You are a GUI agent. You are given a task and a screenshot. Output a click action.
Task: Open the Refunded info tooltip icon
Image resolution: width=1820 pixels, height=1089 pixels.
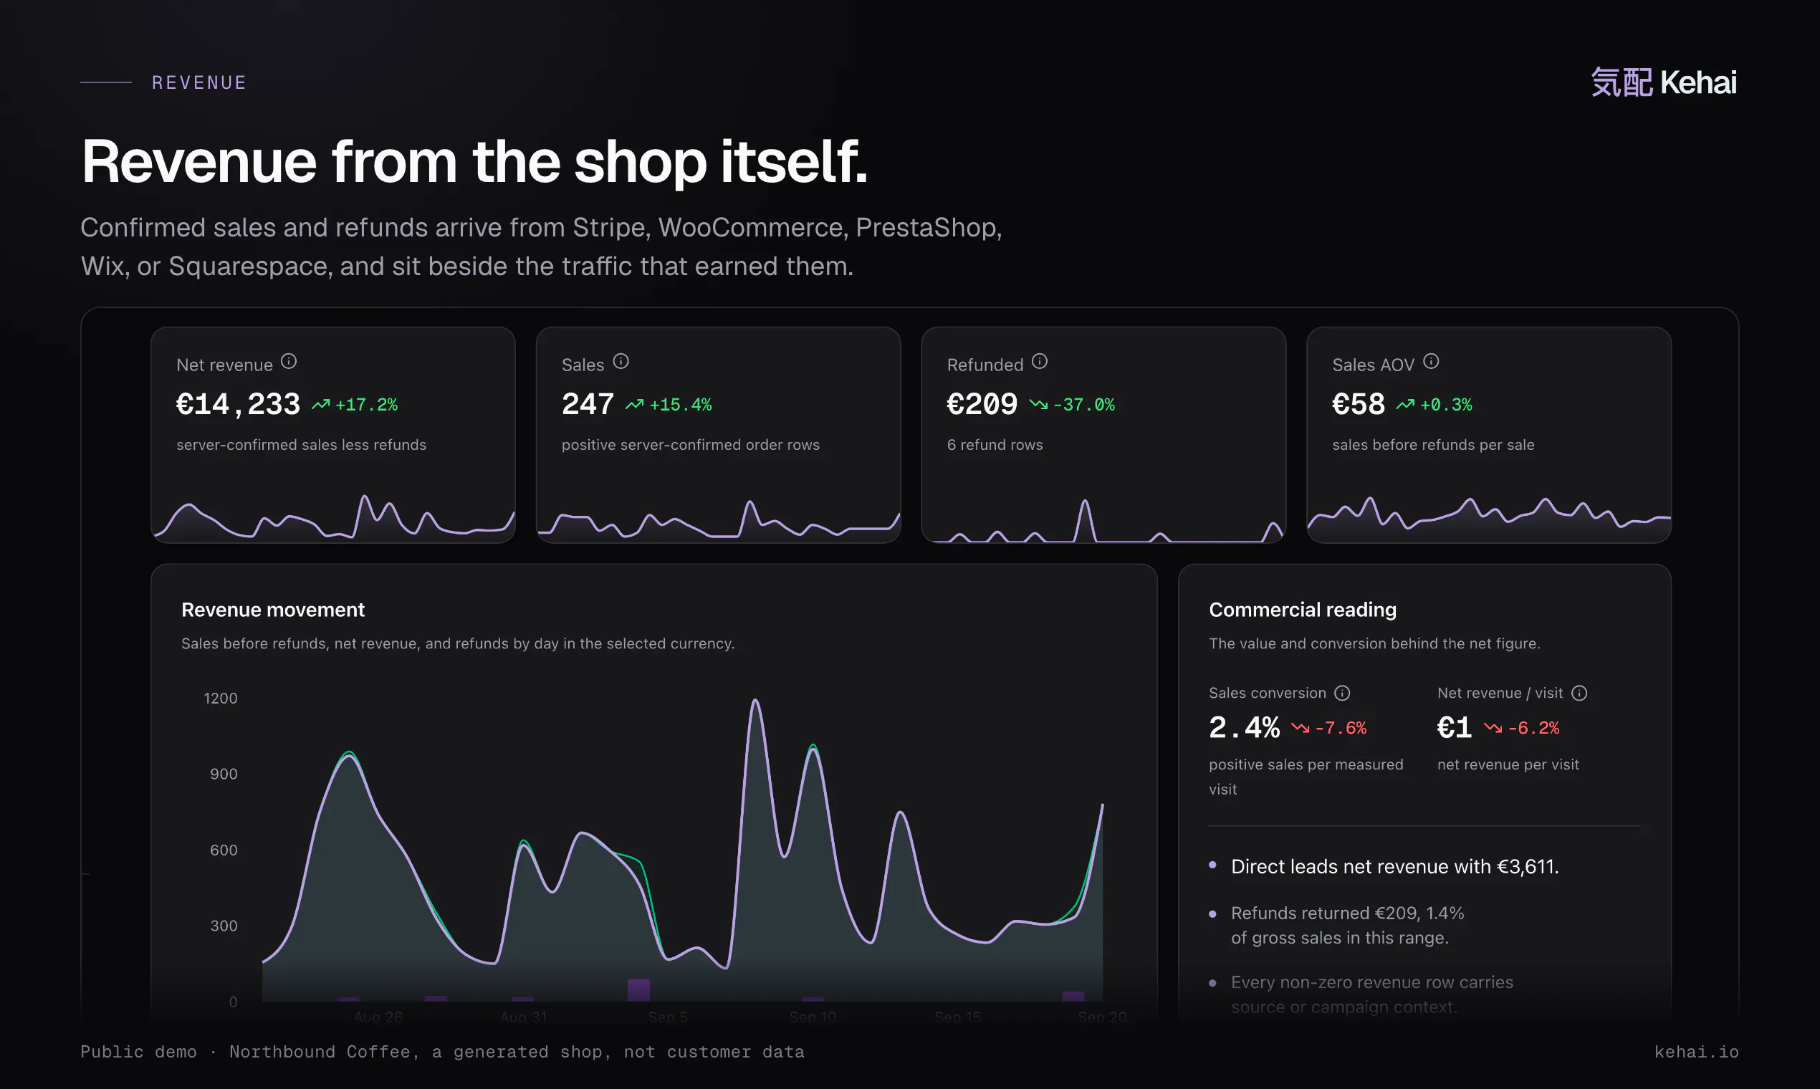tap(1039, 361)
